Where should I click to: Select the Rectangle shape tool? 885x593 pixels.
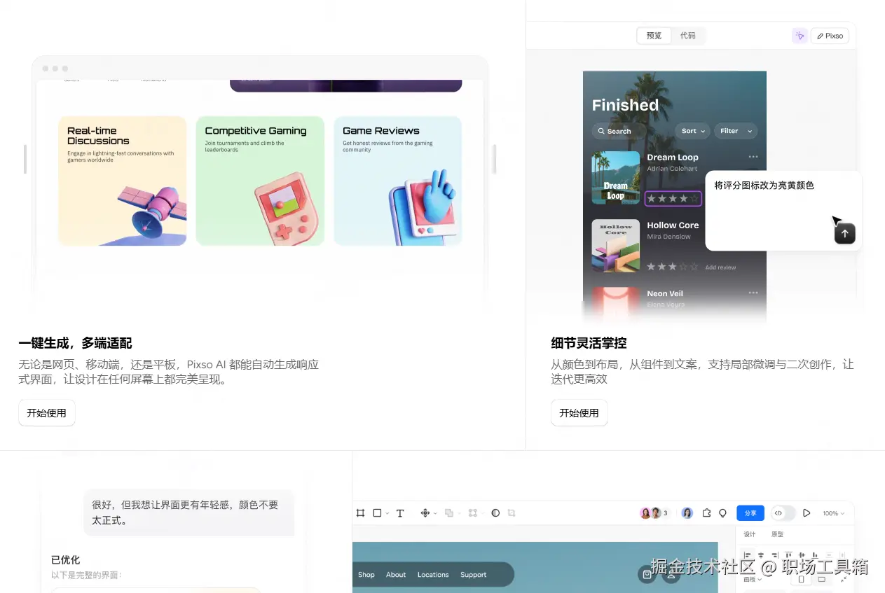[377, 513]
